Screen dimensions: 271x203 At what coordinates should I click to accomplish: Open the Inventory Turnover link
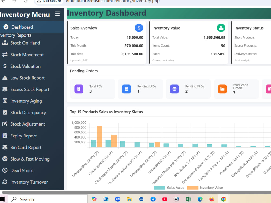29,182
